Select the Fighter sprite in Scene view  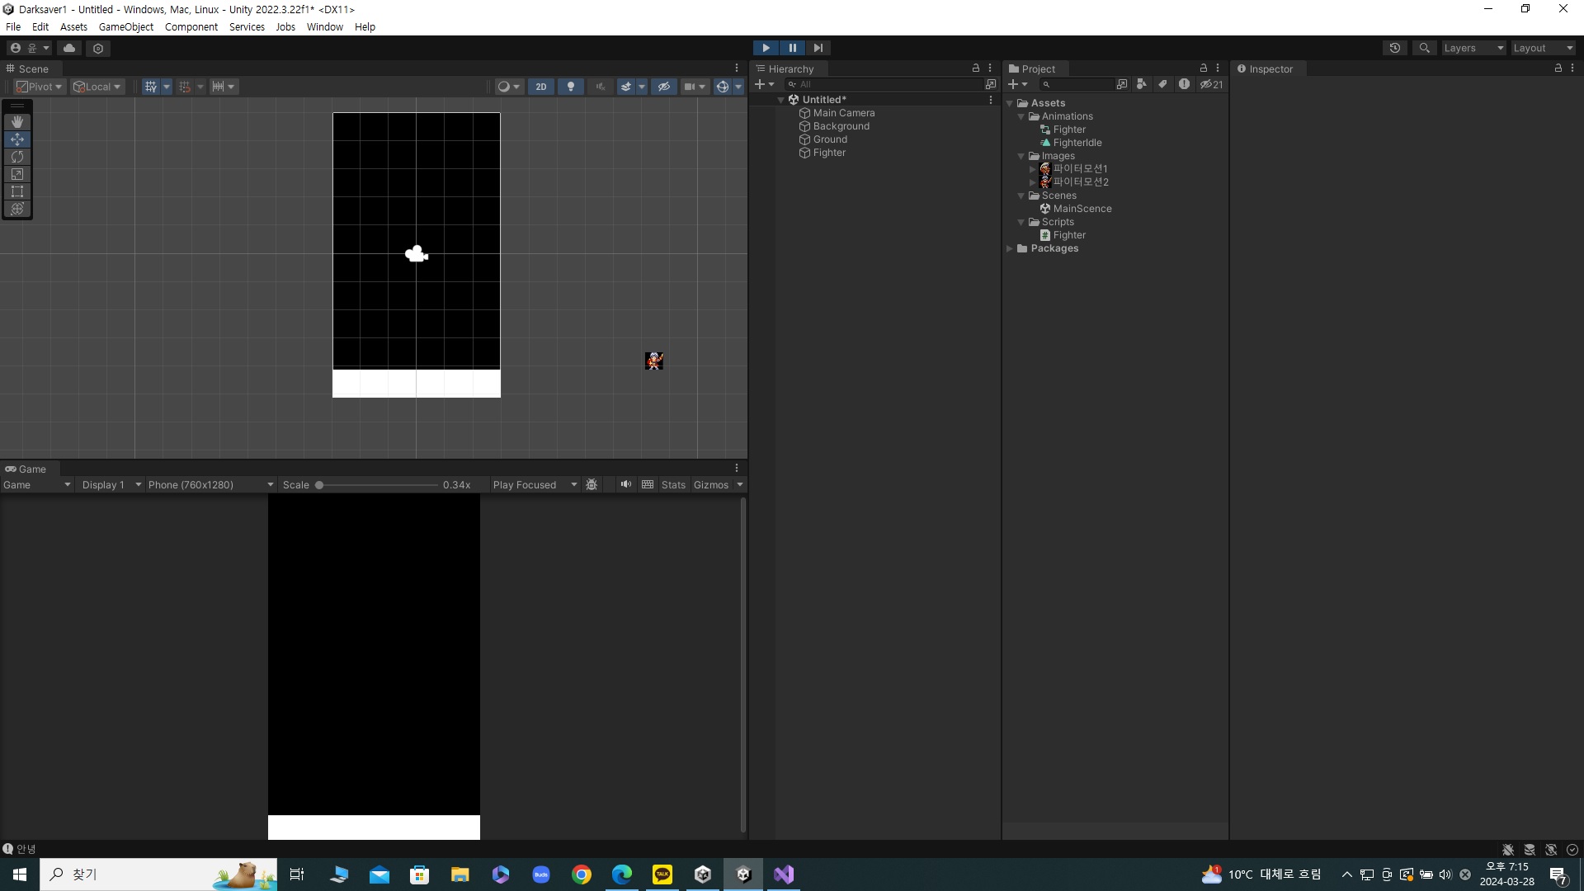pyautogui.click(x=654, y=361)
